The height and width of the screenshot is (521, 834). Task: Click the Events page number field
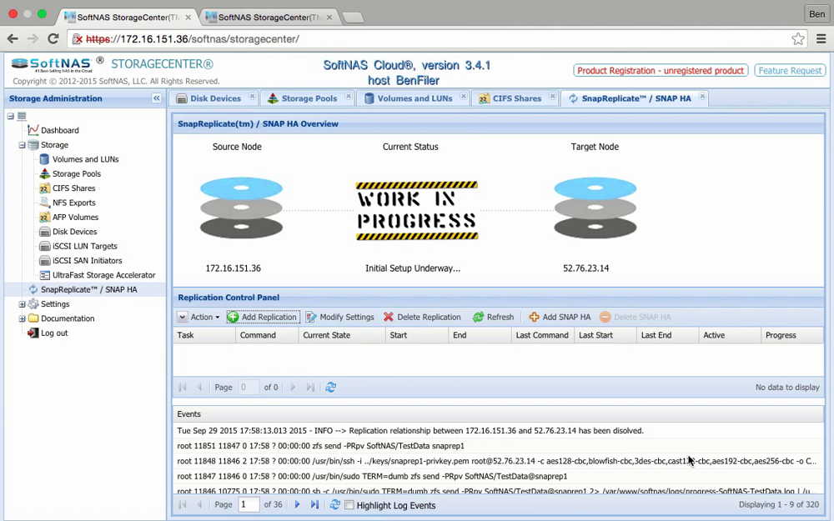click(249, 504)
